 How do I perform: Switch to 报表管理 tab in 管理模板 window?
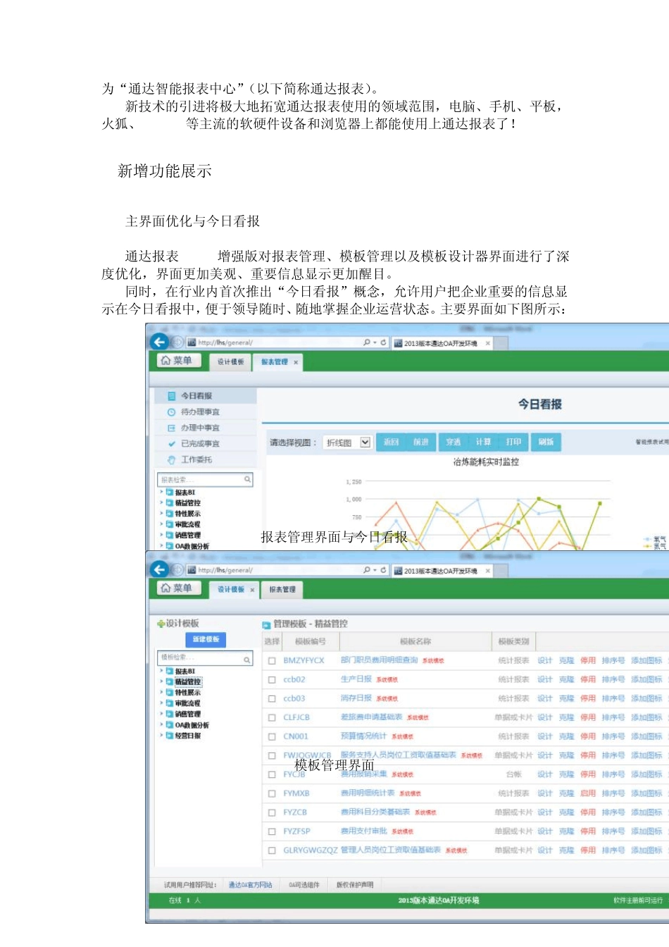(282, 590)
